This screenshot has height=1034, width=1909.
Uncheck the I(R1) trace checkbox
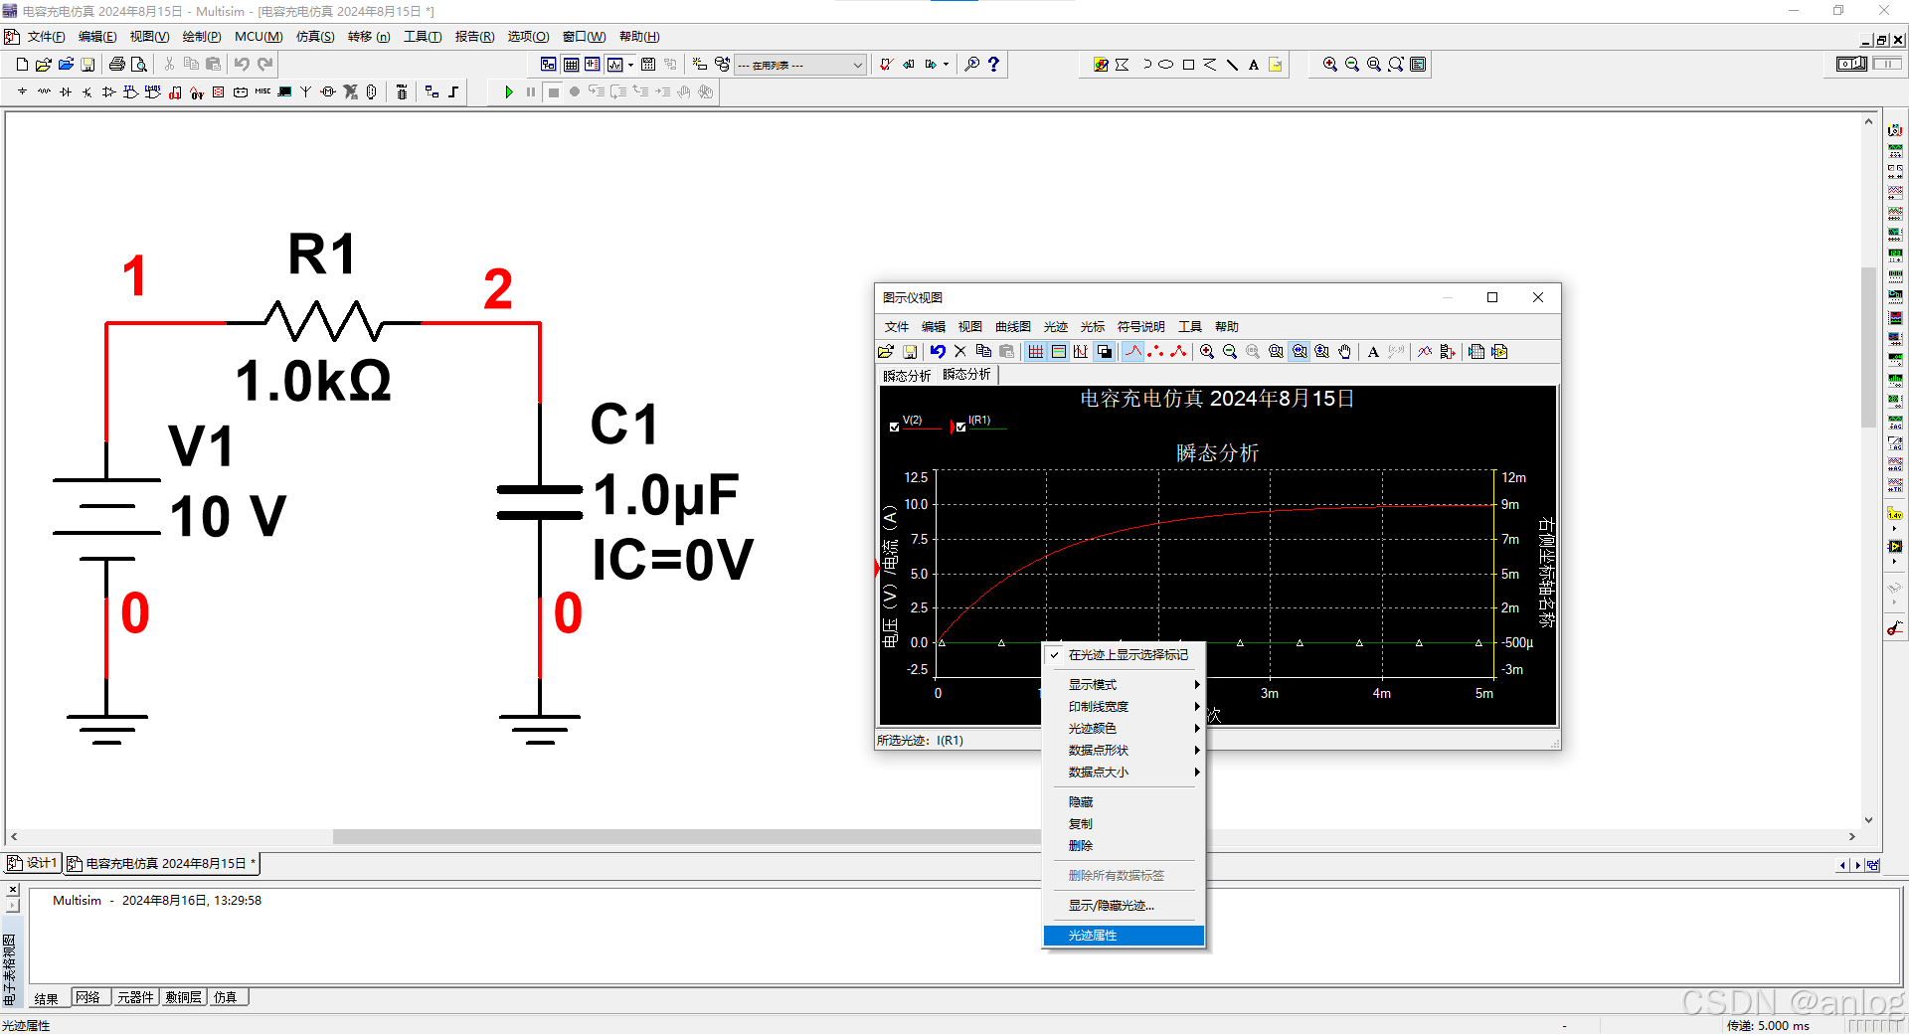point(960,427)
